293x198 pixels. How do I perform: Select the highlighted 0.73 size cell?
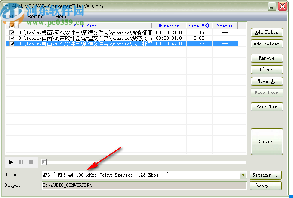point(199,44)
